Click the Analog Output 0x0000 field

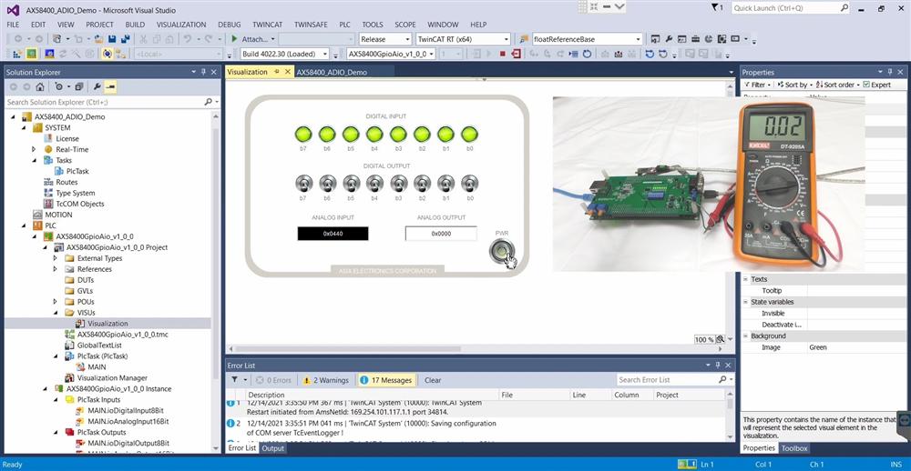441,234
